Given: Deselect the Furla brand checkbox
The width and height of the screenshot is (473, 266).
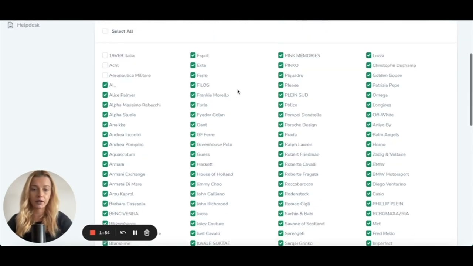Looking at the screenshot, I should [193, 105].
